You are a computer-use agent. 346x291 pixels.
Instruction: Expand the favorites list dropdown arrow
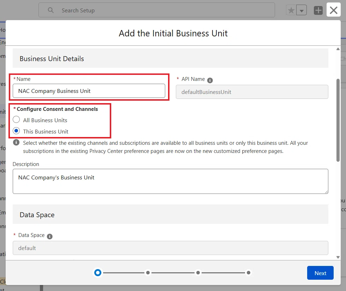tap(302, 10)
